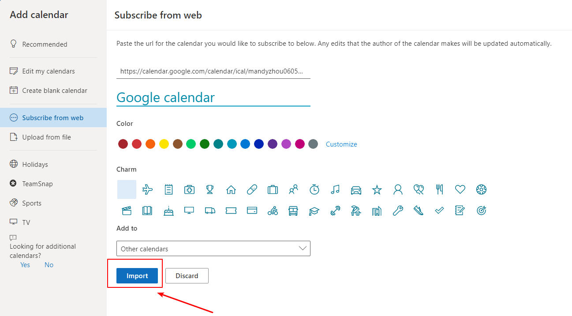Click the calendar URL input field

point(213,71)
